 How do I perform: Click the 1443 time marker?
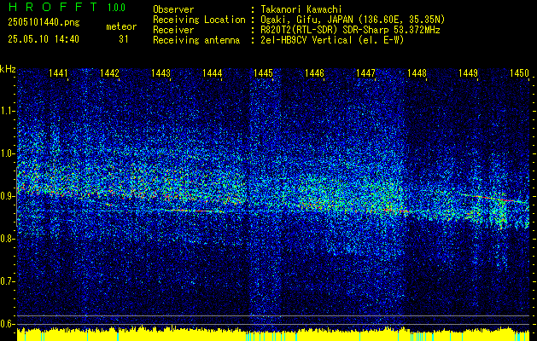(161, 72)
